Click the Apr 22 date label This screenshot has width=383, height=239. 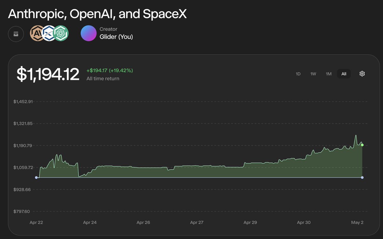point(36,223)
